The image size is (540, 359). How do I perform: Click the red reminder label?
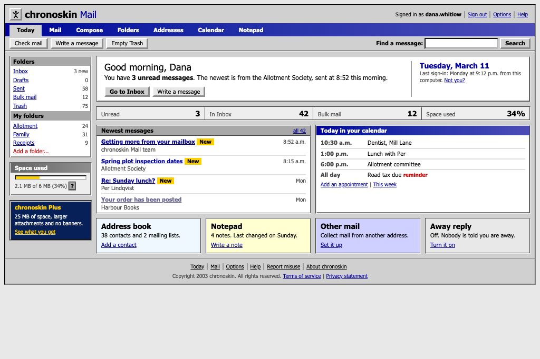[x=416, y=175]
